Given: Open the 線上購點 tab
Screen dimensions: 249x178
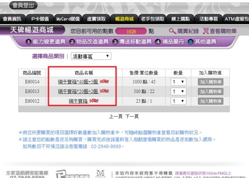Looking at the screenshot, I should tap(181, 19).
